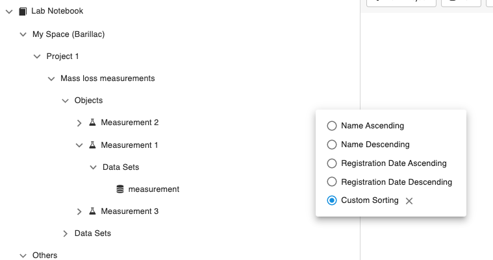The height and width of the screenshot is (260, 493).
Task: Open the Mass loss measurements item
Action: pos(108,78)
